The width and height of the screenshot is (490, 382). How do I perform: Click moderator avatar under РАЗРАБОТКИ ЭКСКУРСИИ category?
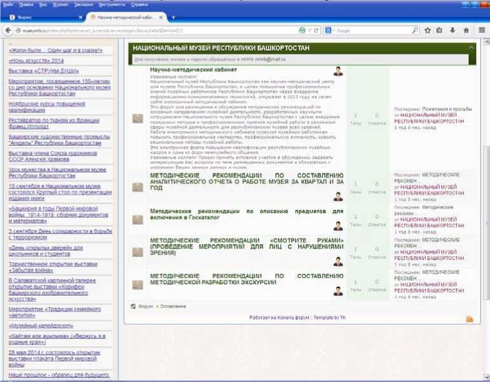[338, 291]
